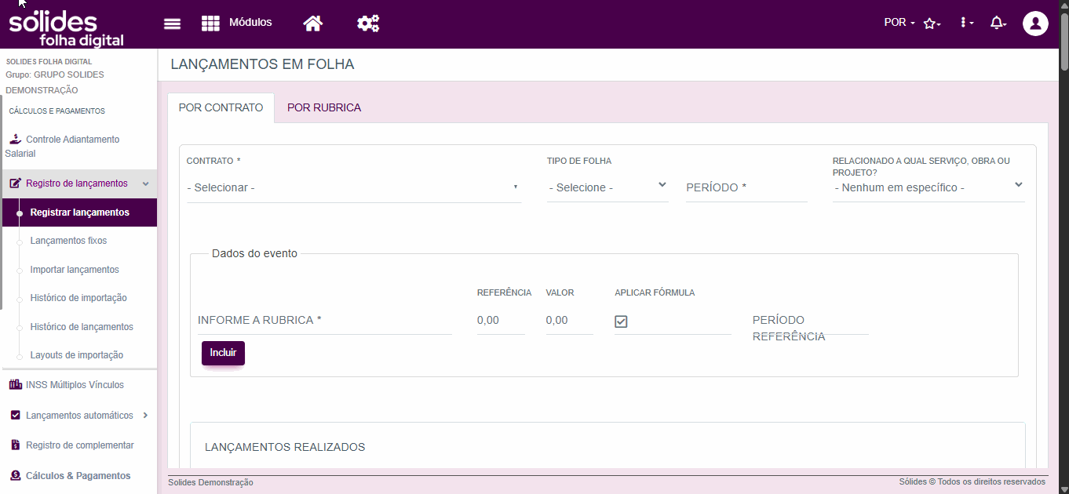Screen dimensions: 1069x494
Task: Open Registro de complementar link
Action: 80,445
